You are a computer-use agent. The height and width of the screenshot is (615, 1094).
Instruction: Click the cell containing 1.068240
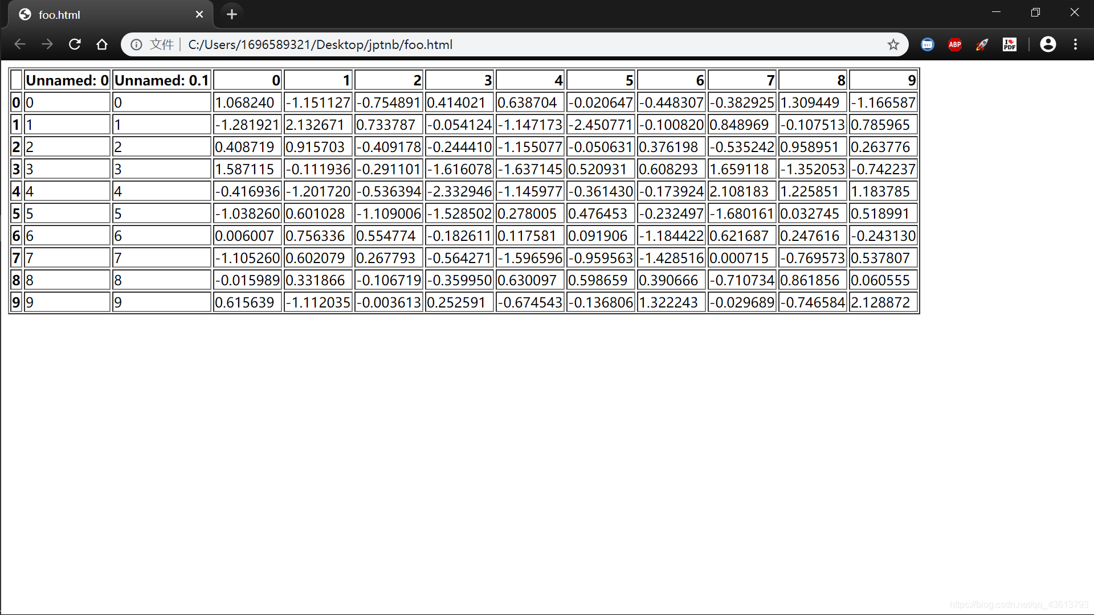tap(247, 102)
